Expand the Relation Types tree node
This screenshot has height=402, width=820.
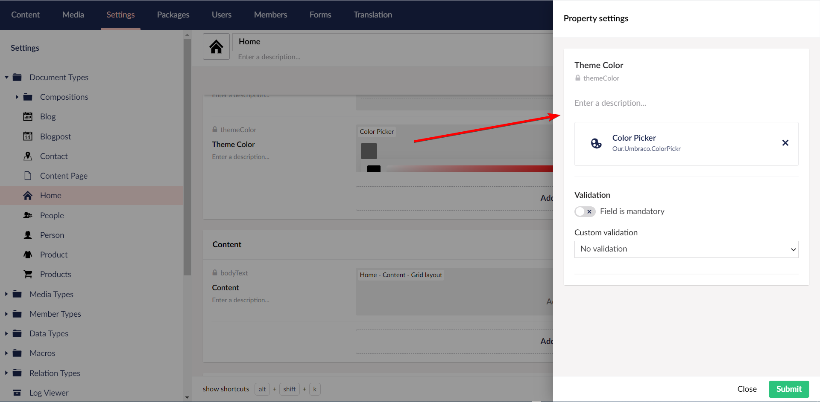click(x=6, y=373)
